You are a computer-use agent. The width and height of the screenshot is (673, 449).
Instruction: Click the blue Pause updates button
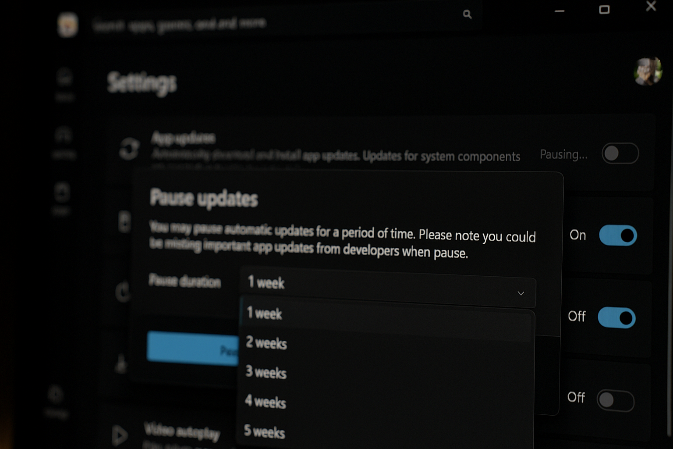click(x=193, y=348)
